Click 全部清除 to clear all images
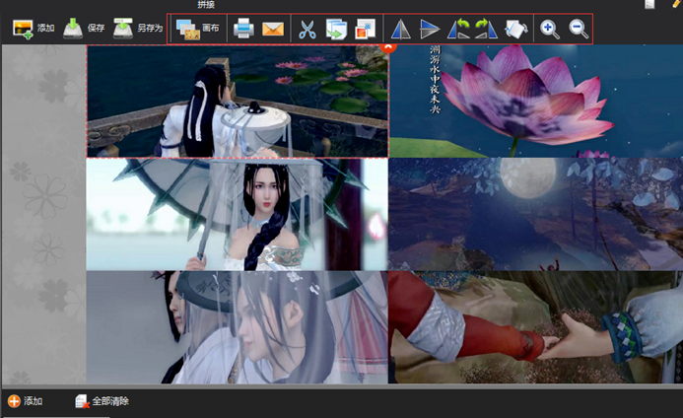This screenshot has height=418, width=683. point(102,401)
